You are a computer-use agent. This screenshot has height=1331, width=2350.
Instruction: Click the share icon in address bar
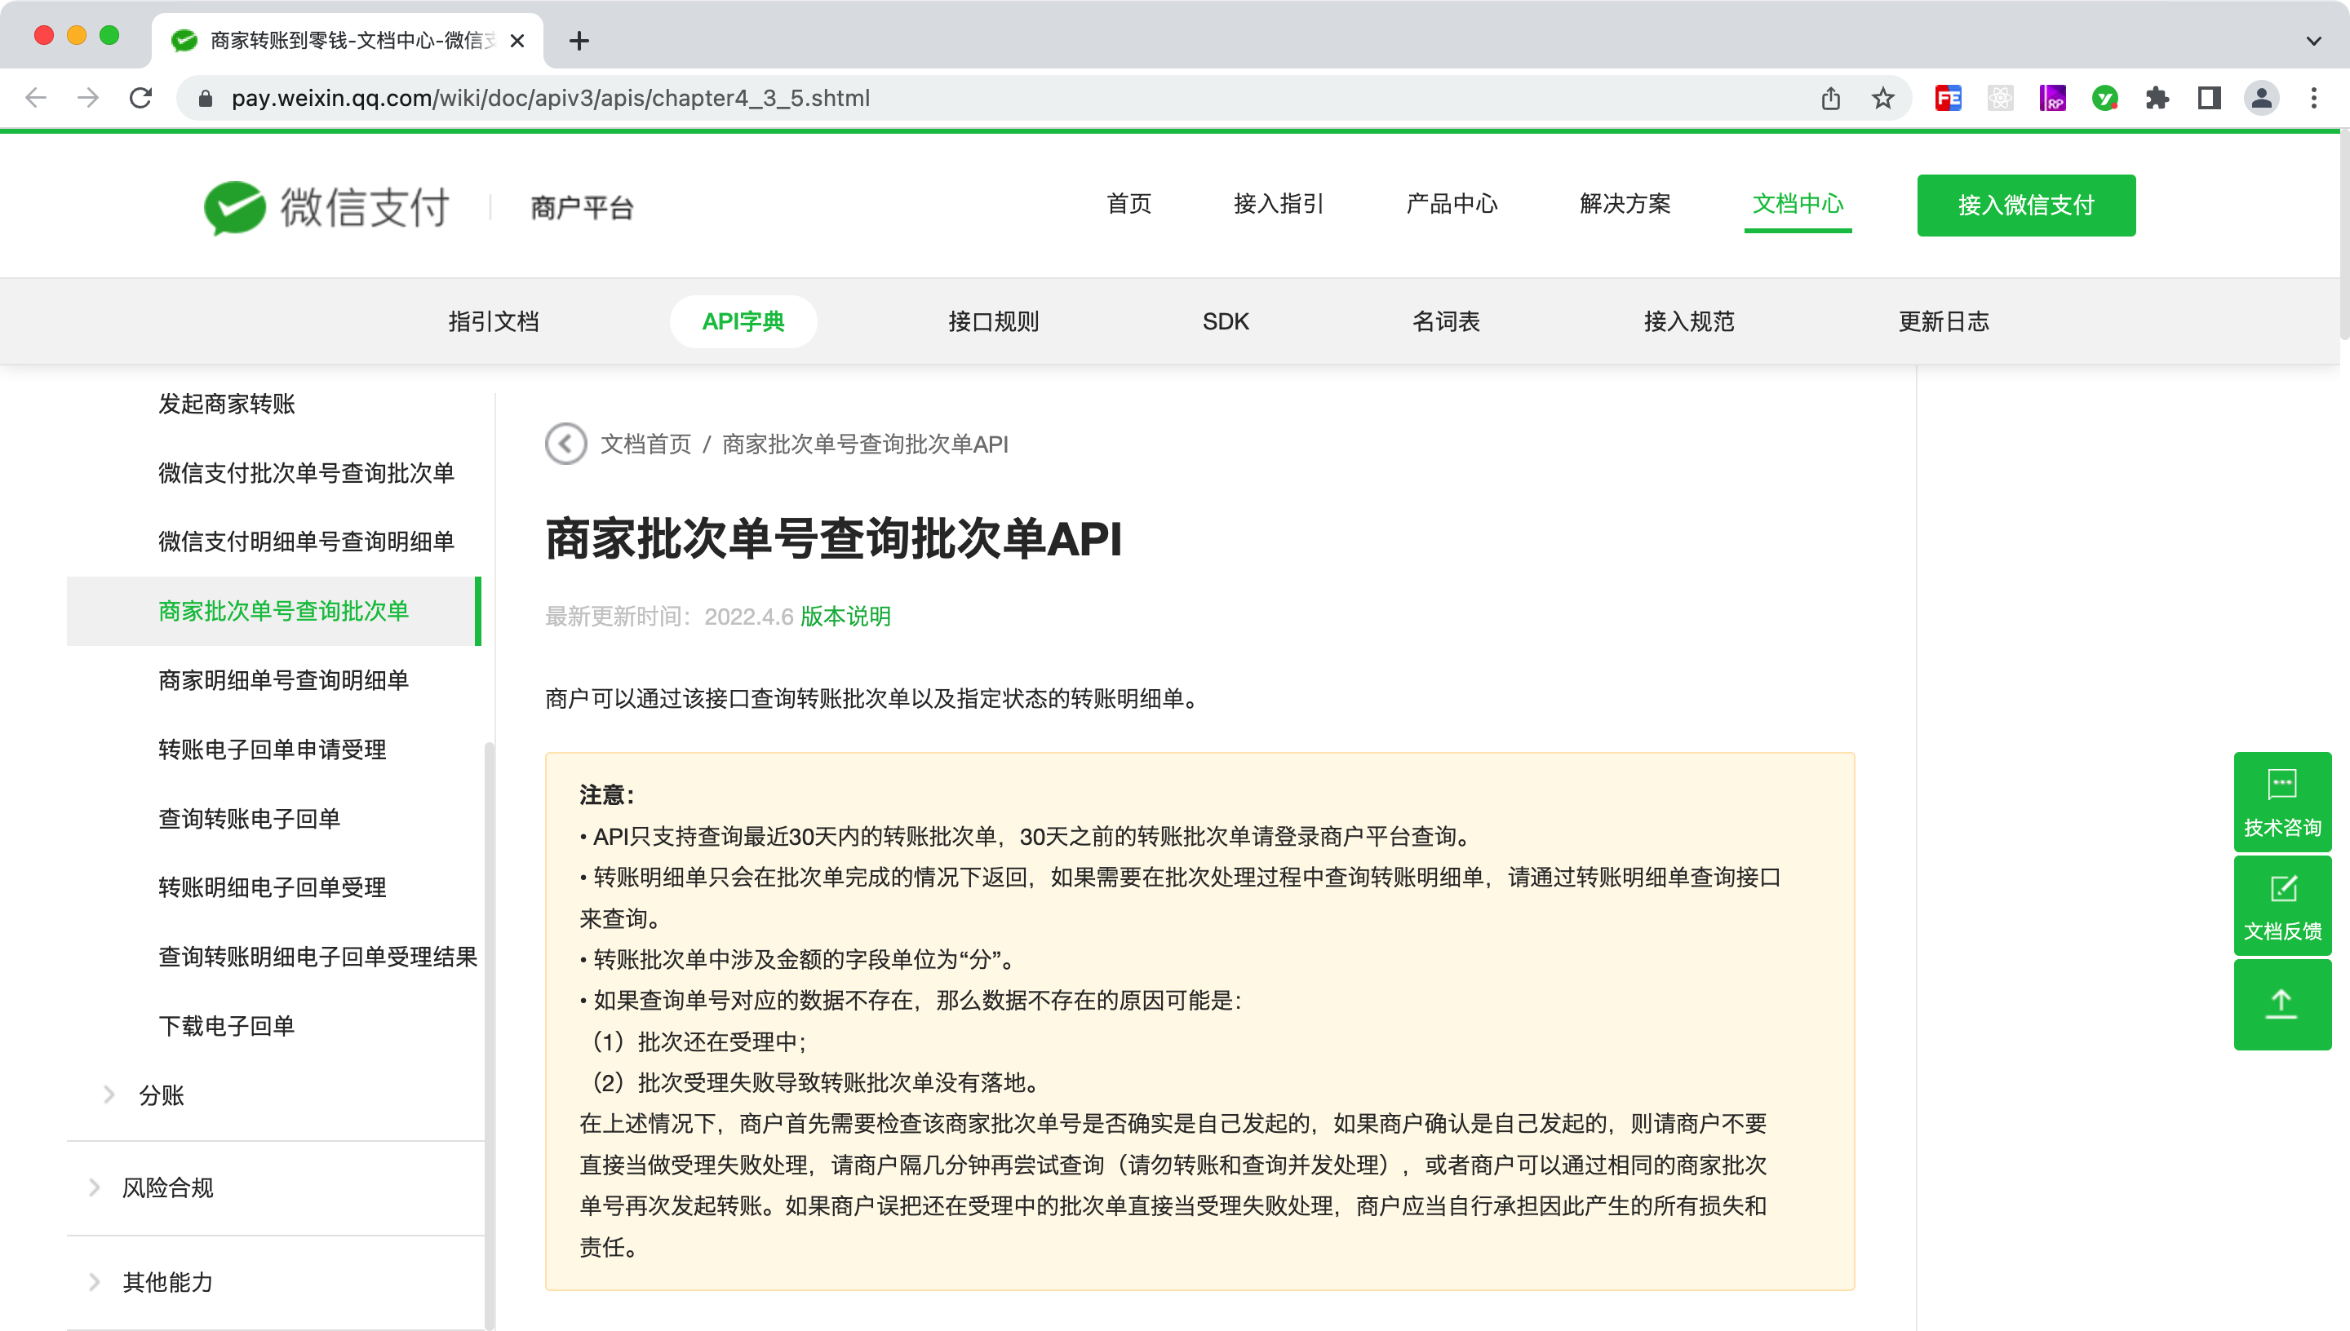tap(1829, 98)
